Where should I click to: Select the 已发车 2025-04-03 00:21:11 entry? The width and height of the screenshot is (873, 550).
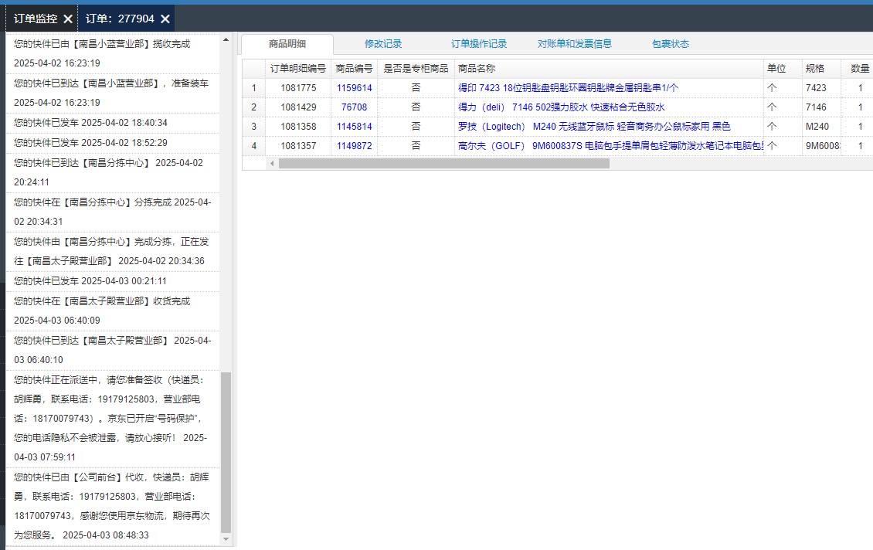pyautogui.click(x=113, y=282)
